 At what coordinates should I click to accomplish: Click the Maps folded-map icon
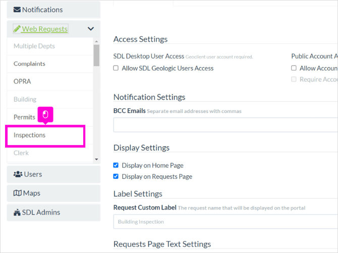[18, 193]
